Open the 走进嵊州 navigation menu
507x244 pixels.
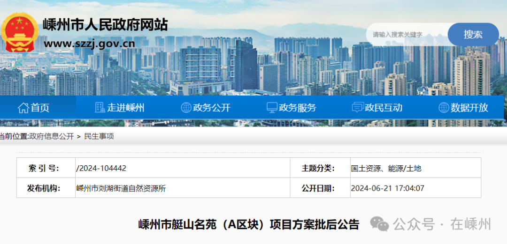click(x=125, y=108)
